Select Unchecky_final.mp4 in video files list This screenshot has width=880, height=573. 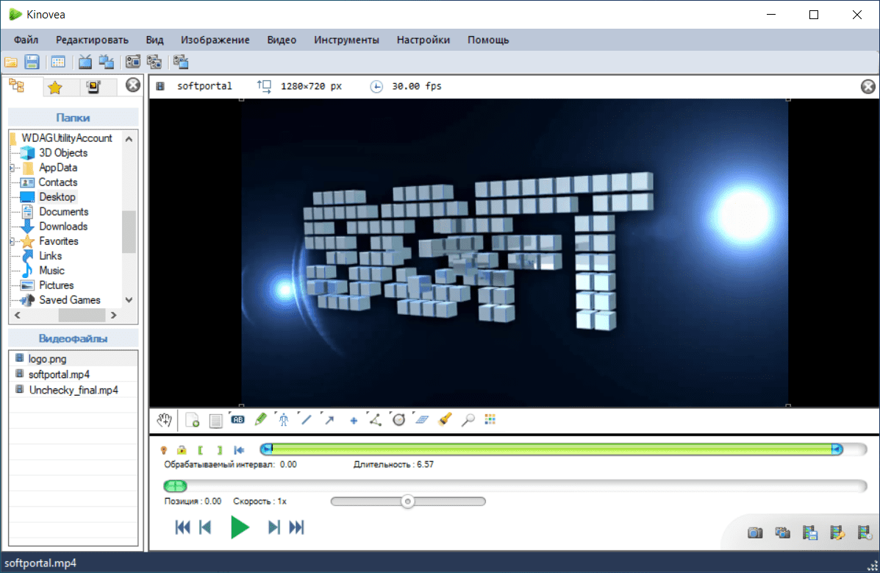pos(73,390)
